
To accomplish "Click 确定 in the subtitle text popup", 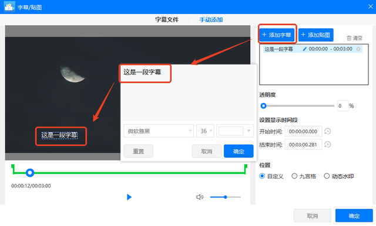I will coord(239,151).
